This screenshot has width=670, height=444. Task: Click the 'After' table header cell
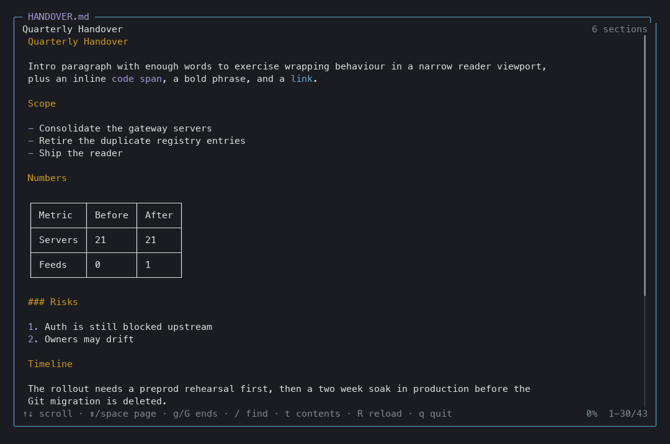pyautogui.click(x=159, y=215)
